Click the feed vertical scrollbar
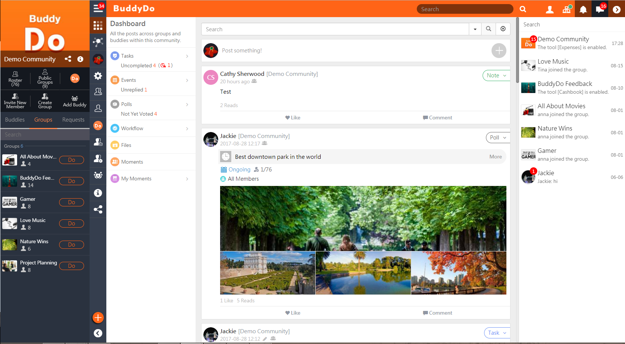 [x=517, y=50]
